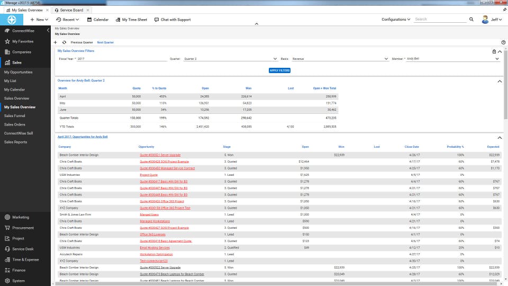Switch to the Service Board tab
508x286 pixels.
pos(71,10)
